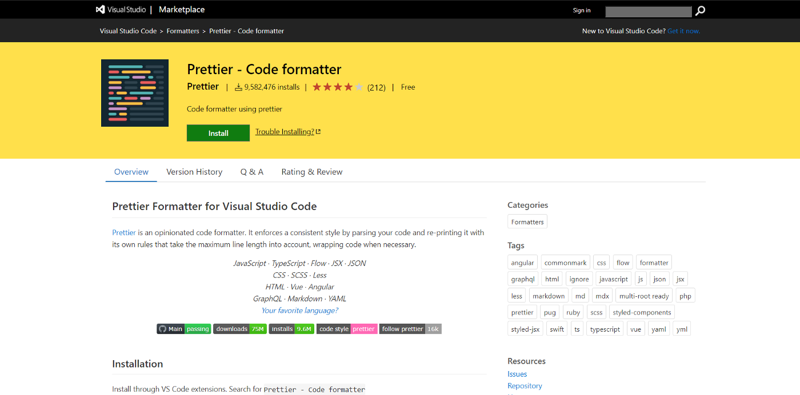Select the prettier tag
The image size is (800, 395).
pos(522,312)
